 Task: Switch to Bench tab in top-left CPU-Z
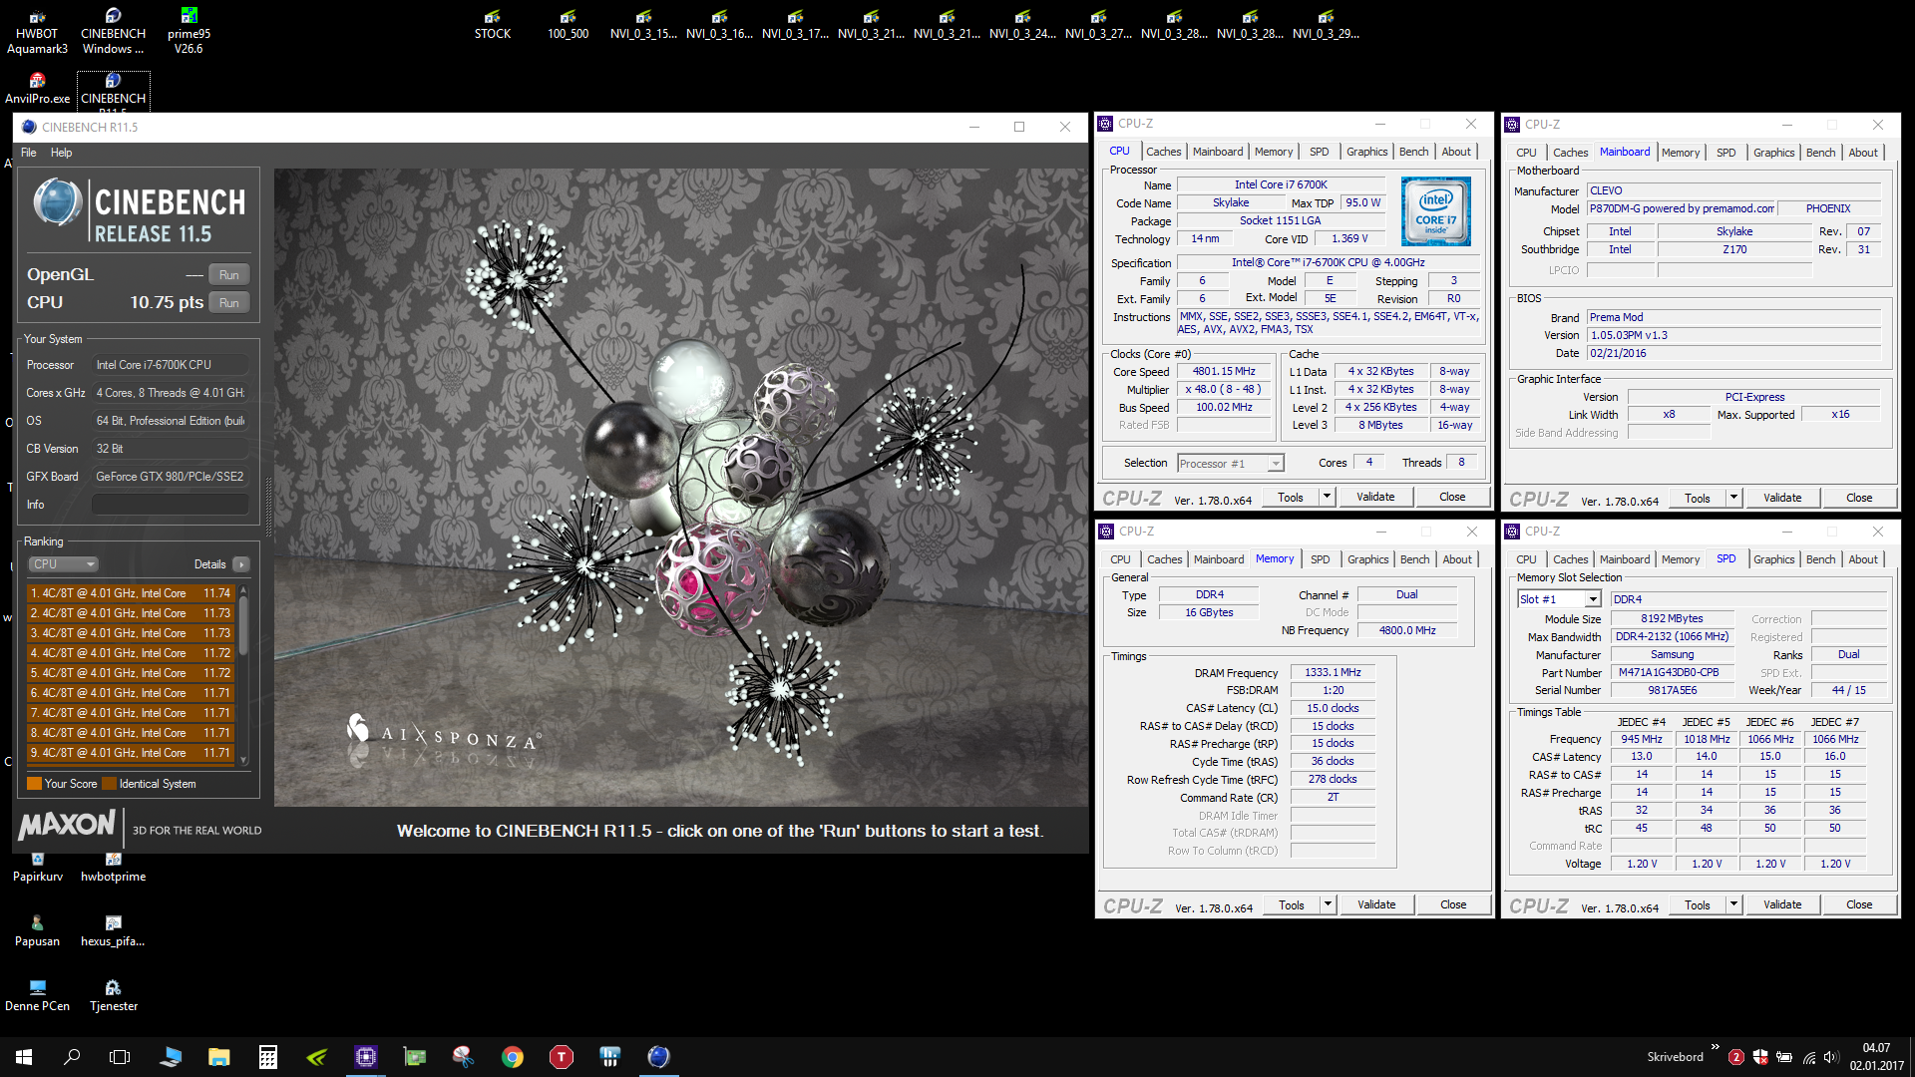coord(1413,152)
